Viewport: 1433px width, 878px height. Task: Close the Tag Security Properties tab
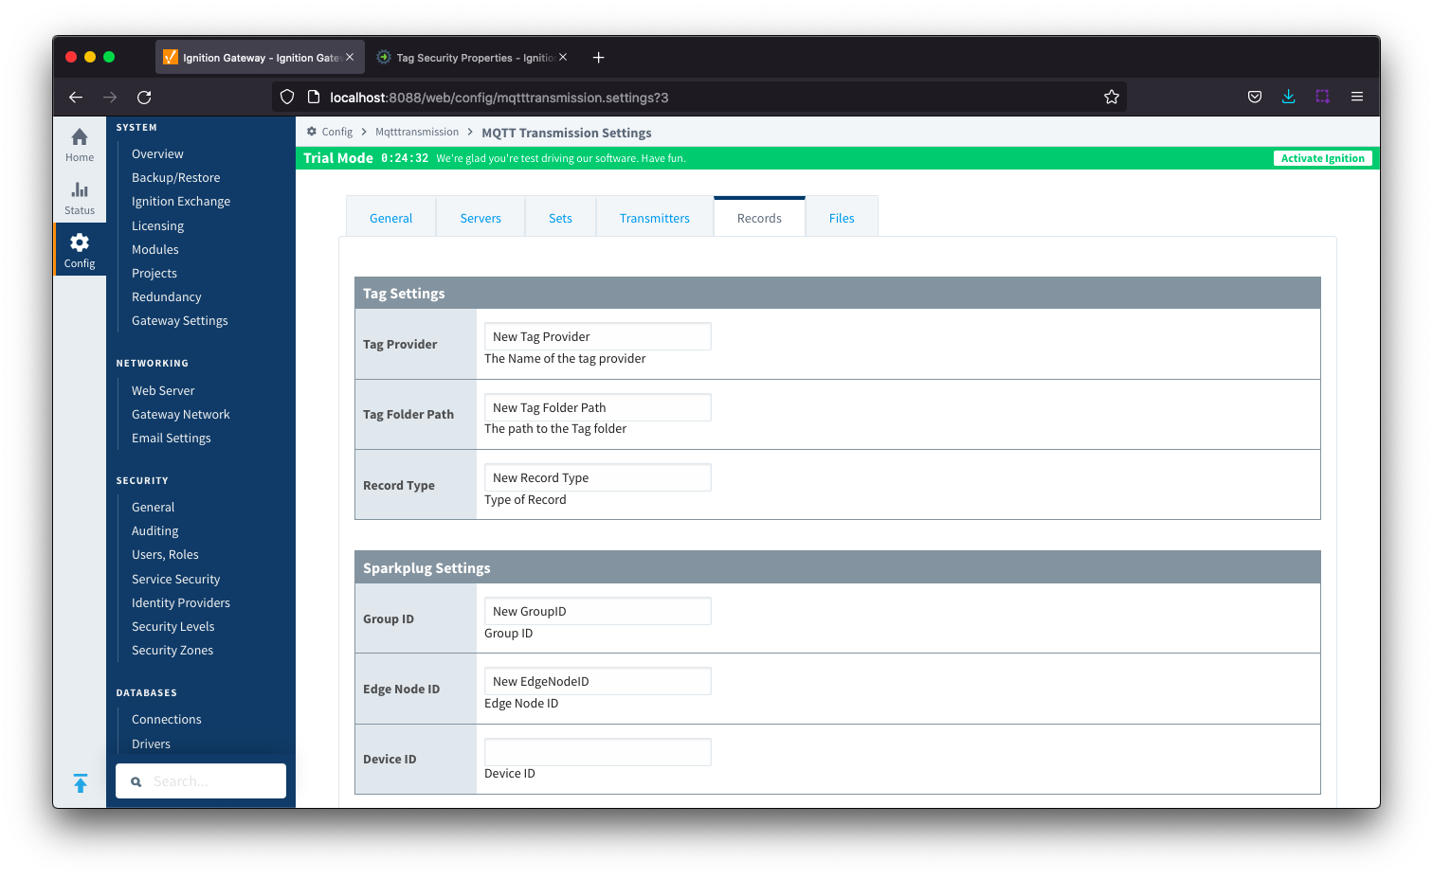click(x=563, y=58)
